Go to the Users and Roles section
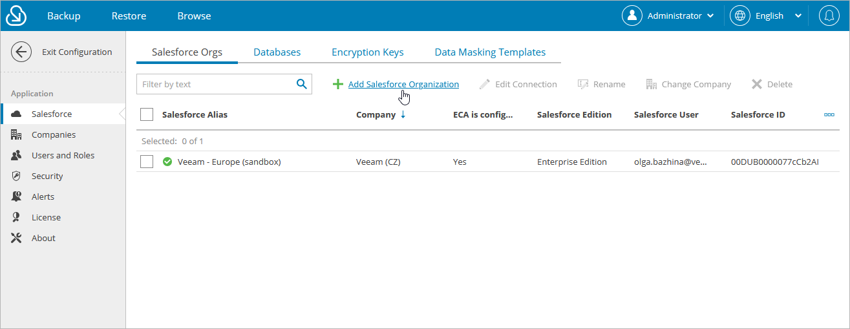 tap(62, 155)
